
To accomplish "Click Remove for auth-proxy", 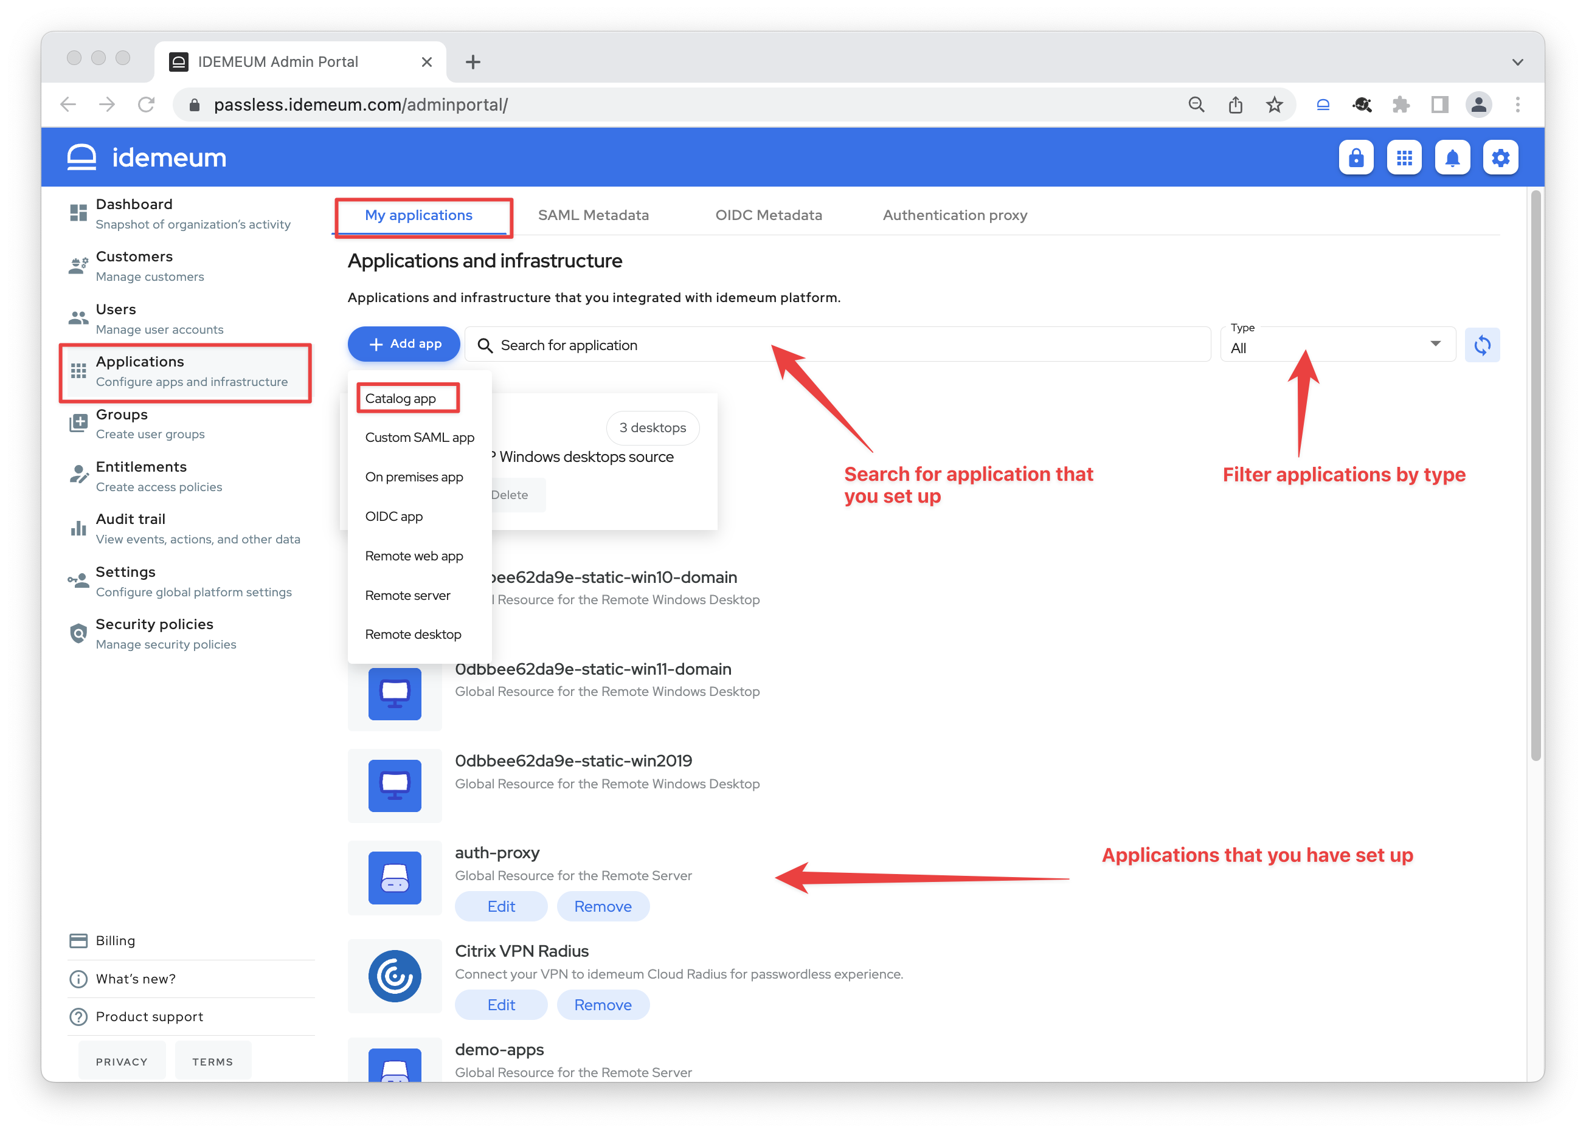I will [x=603, y=906].
